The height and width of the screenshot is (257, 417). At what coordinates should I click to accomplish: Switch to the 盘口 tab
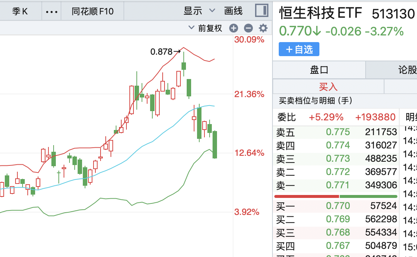pos(319,70)
